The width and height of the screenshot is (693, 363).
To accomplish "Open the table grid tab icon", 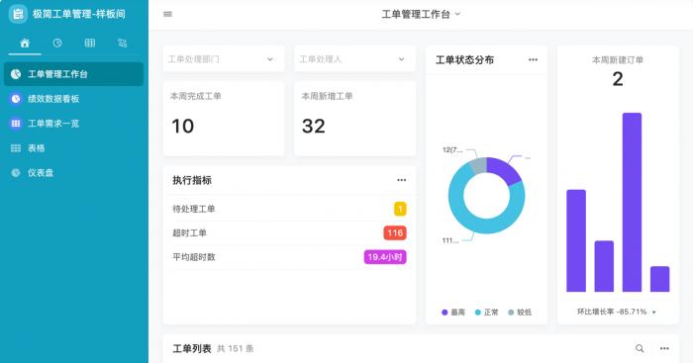I will click(90, 43).
